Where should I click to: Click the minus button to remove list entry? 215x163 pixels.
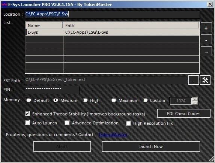pos(206,40)
